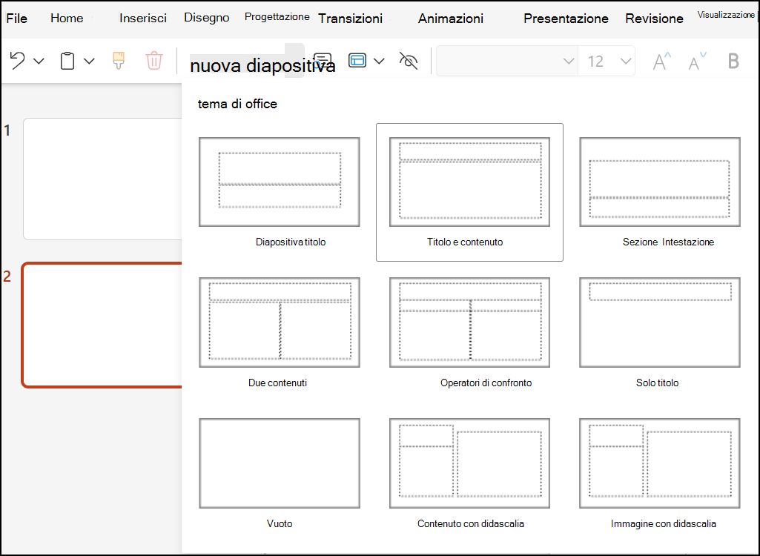Select slide 2 thumbnail in panel
This screenshot has height=556, width=760.
102,325
